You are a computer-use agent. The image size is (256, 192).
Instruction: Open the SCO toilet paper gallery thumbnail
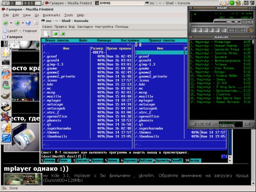pos(22,138)
